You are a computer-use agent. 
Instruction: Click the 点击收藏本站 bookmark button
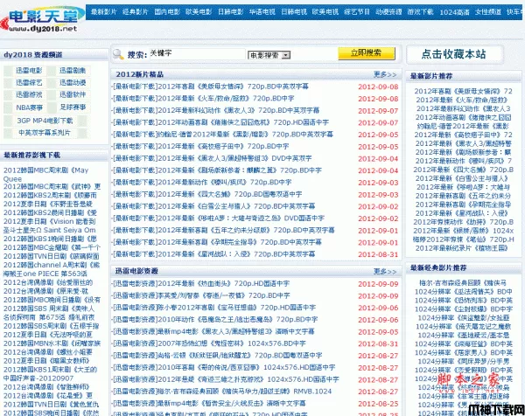[454, 54]
